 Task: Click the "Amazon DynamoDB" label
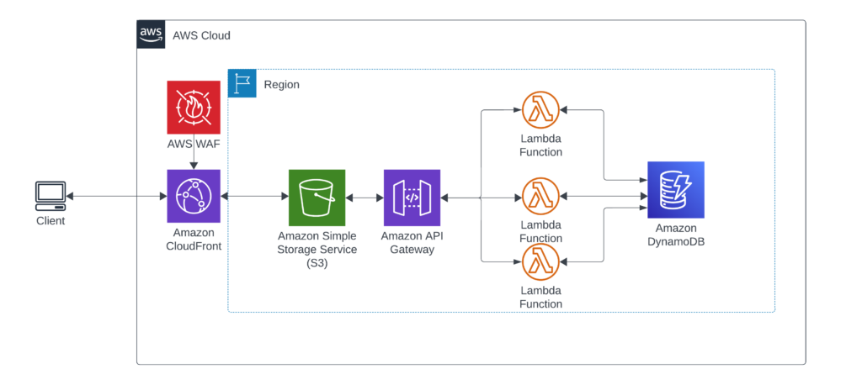pyautogui.click(x=676, y=235)
